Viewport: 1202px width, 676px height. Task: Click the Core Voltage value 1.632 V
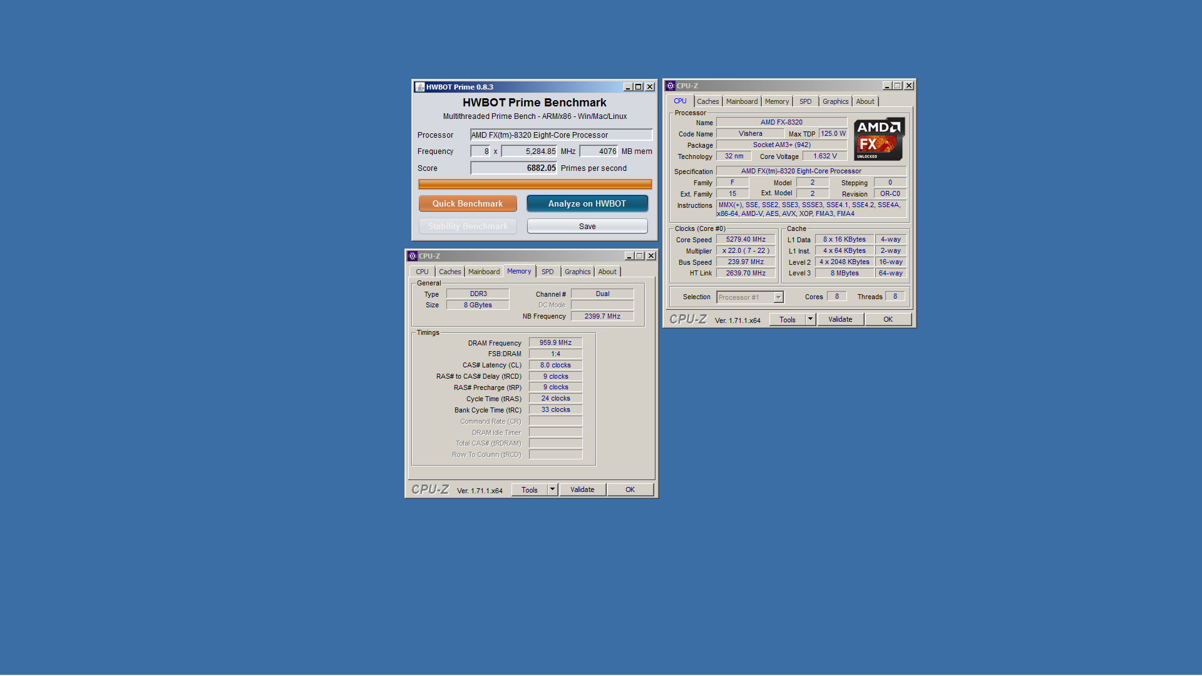coord(825,156)
